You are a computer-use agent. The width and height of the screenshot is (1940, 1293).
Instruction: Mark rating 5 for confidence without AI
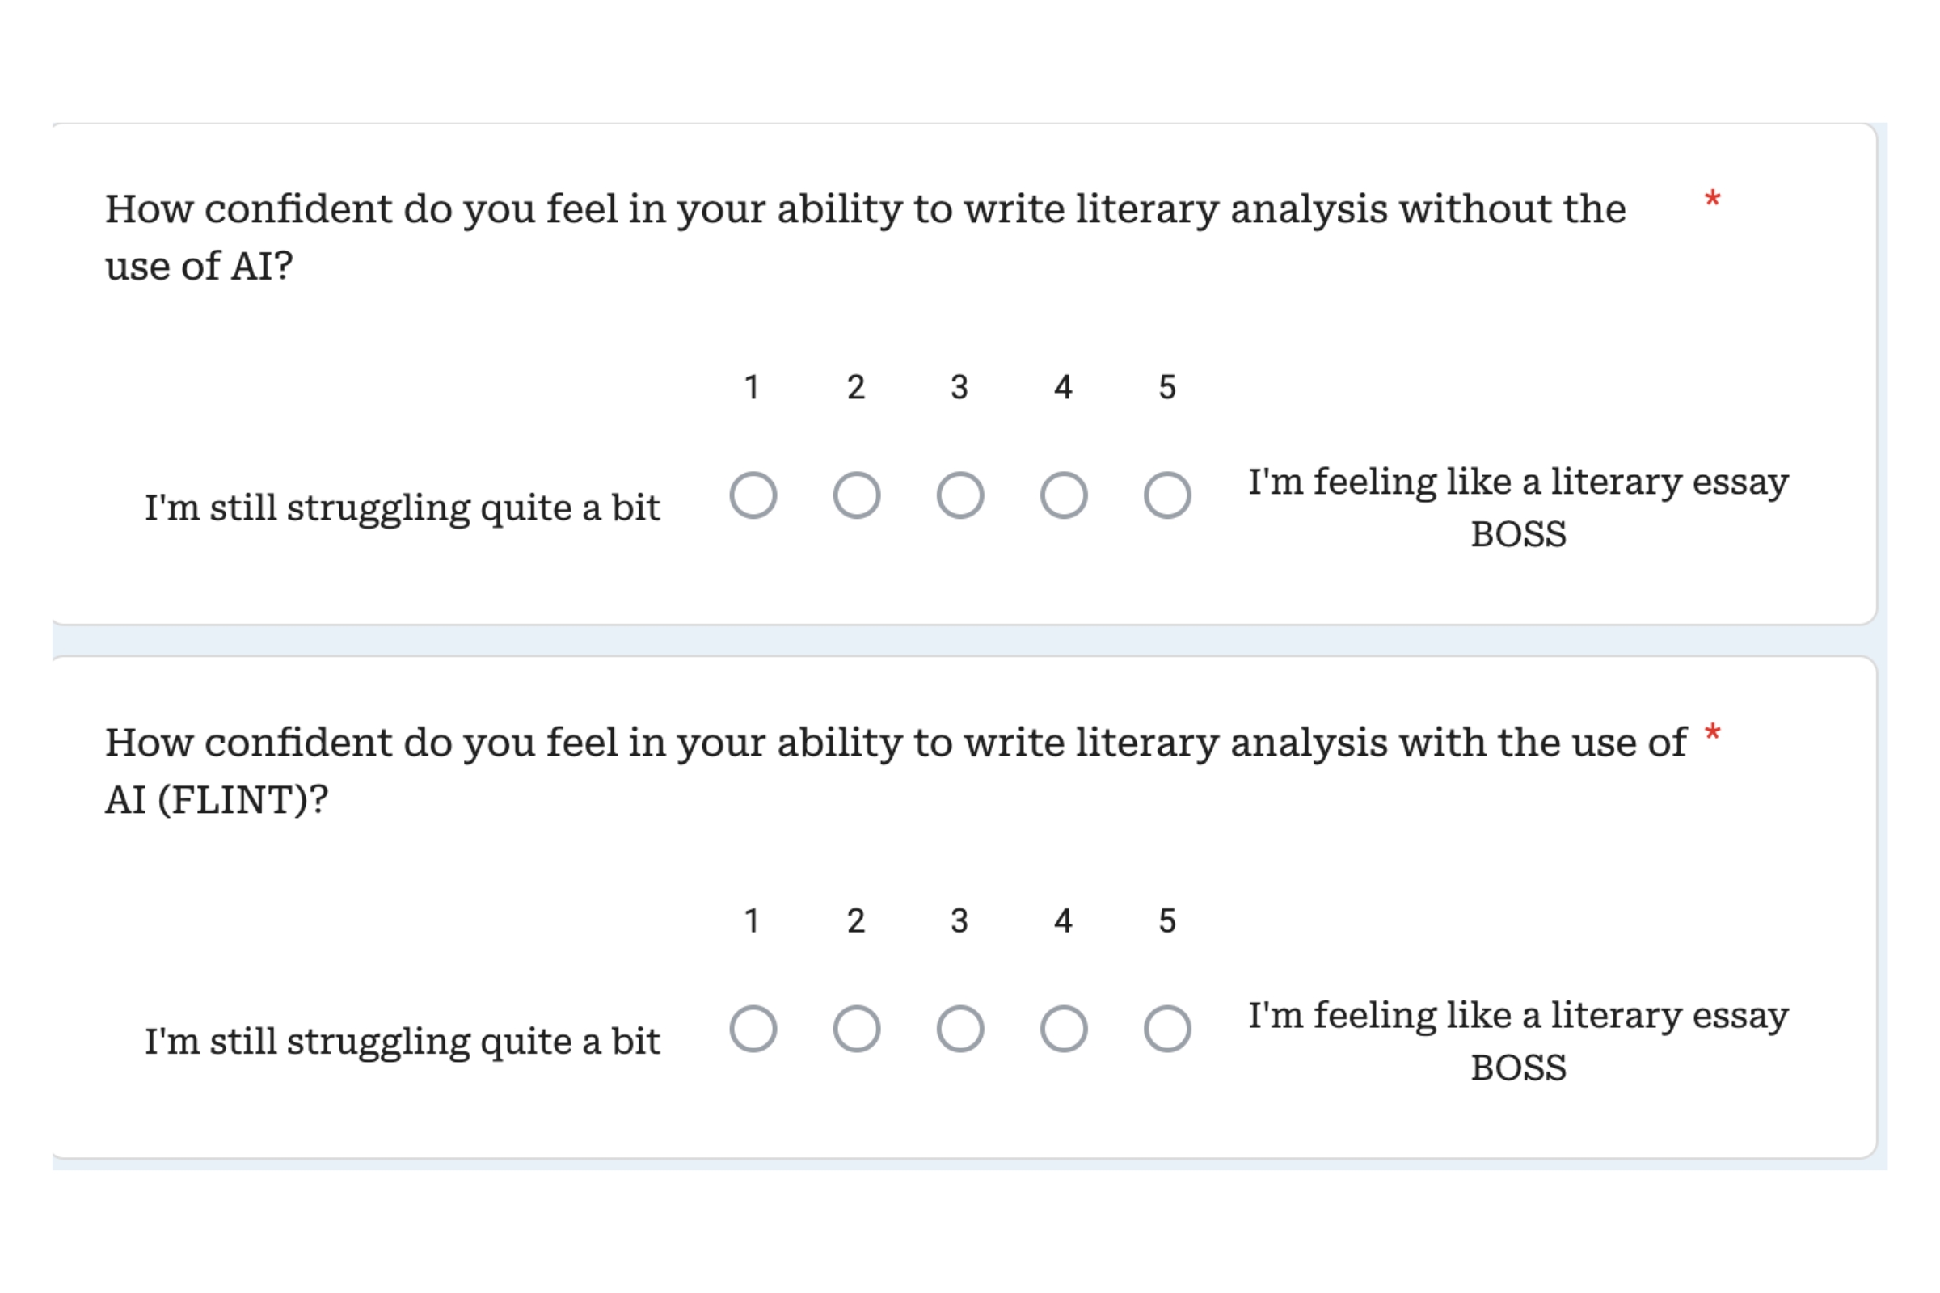(x=1167, y=495)
